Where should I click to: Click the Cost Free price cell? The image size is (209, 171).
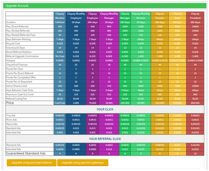coord(60,103)
